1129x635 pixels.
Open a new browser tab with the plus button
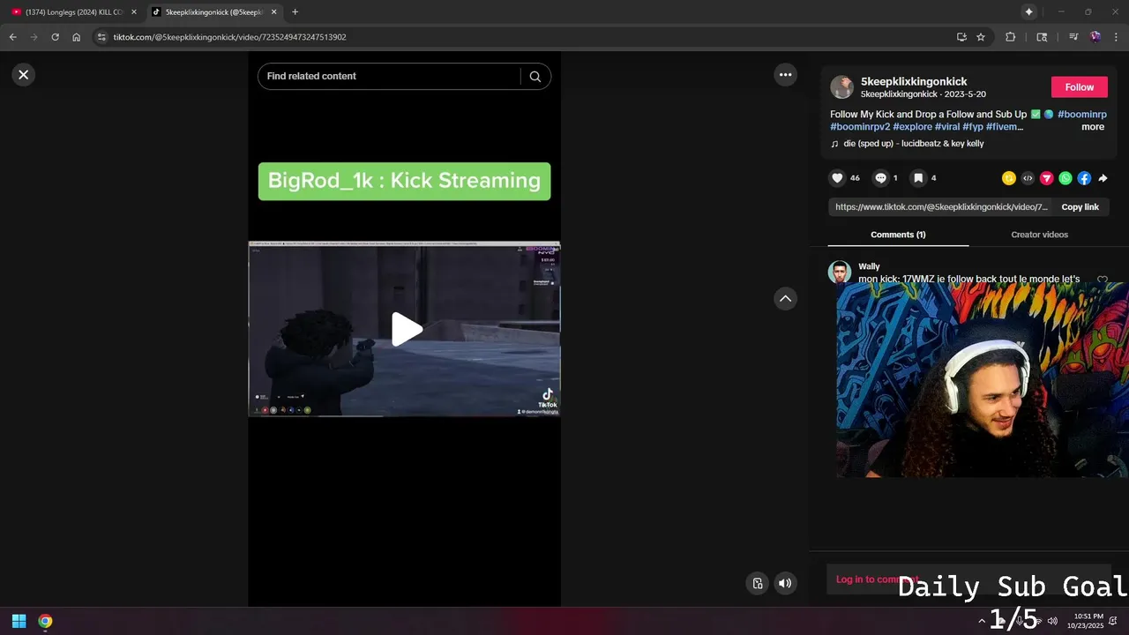pos(295,12)
